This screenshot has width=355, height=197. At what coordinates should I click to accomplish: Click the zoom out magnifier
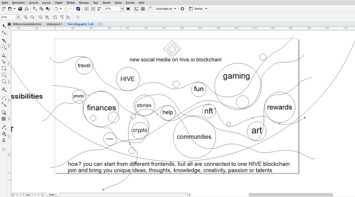[32, 17]
